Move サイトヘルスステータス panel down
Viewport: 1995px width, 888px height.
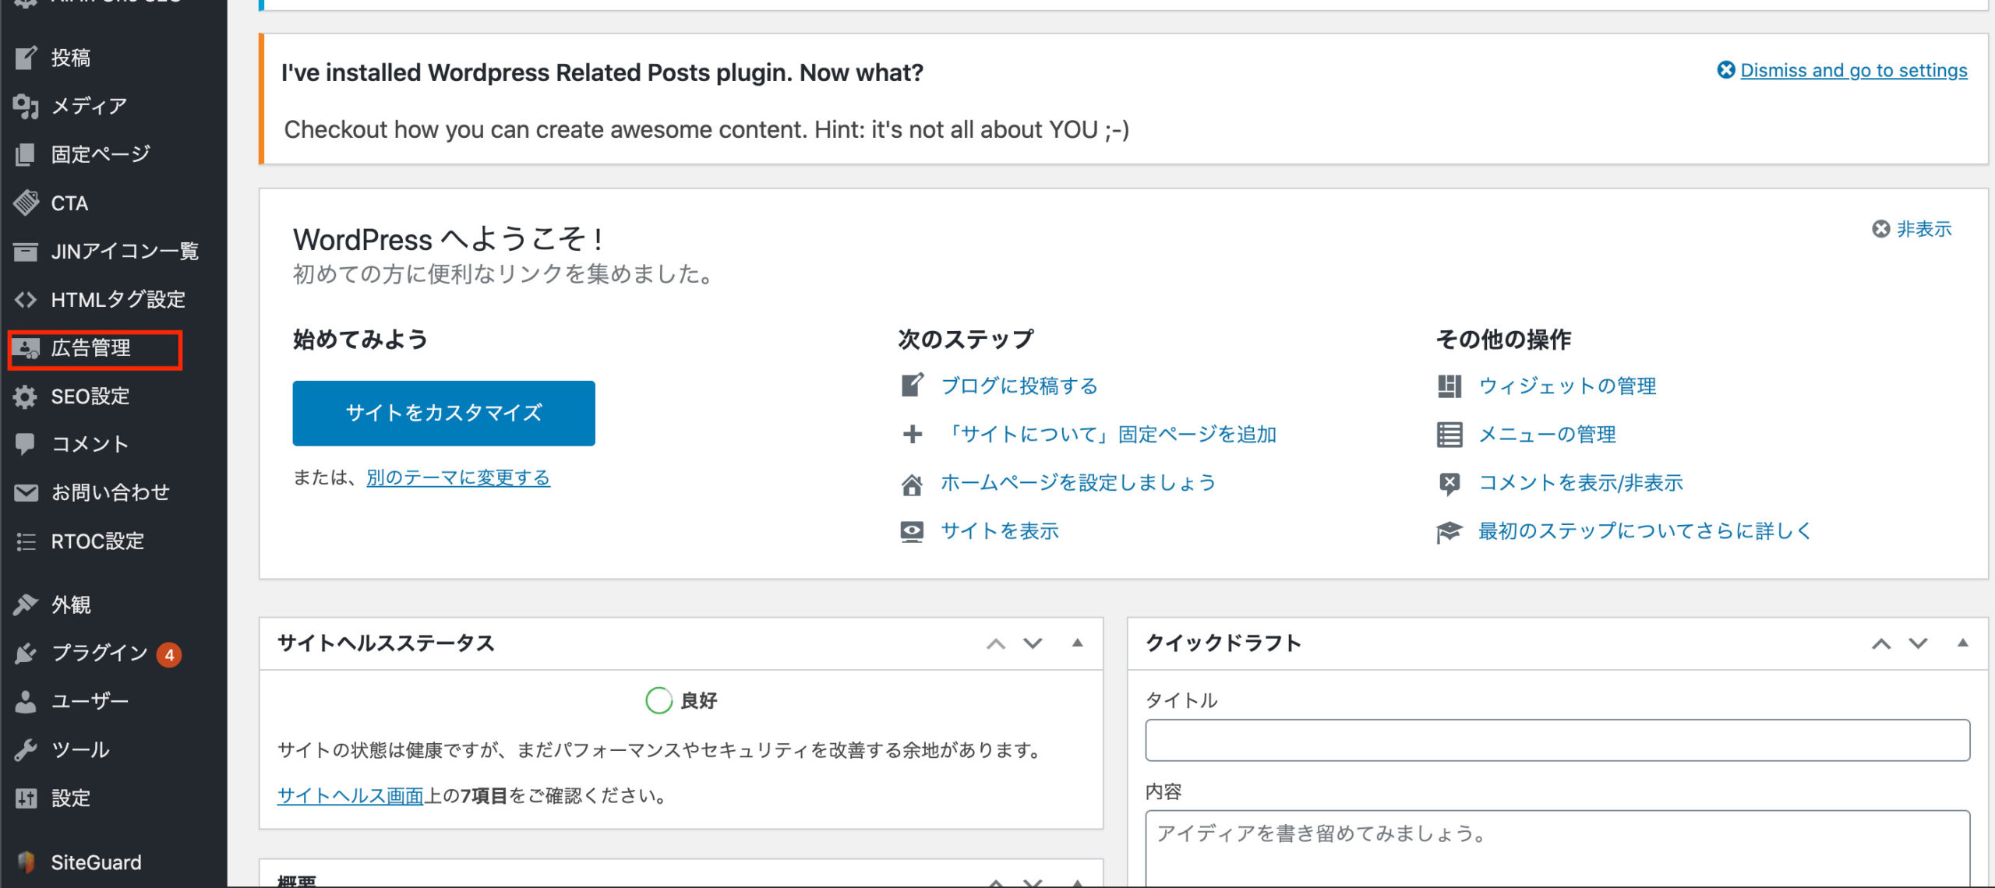(x=1033, y=643)
